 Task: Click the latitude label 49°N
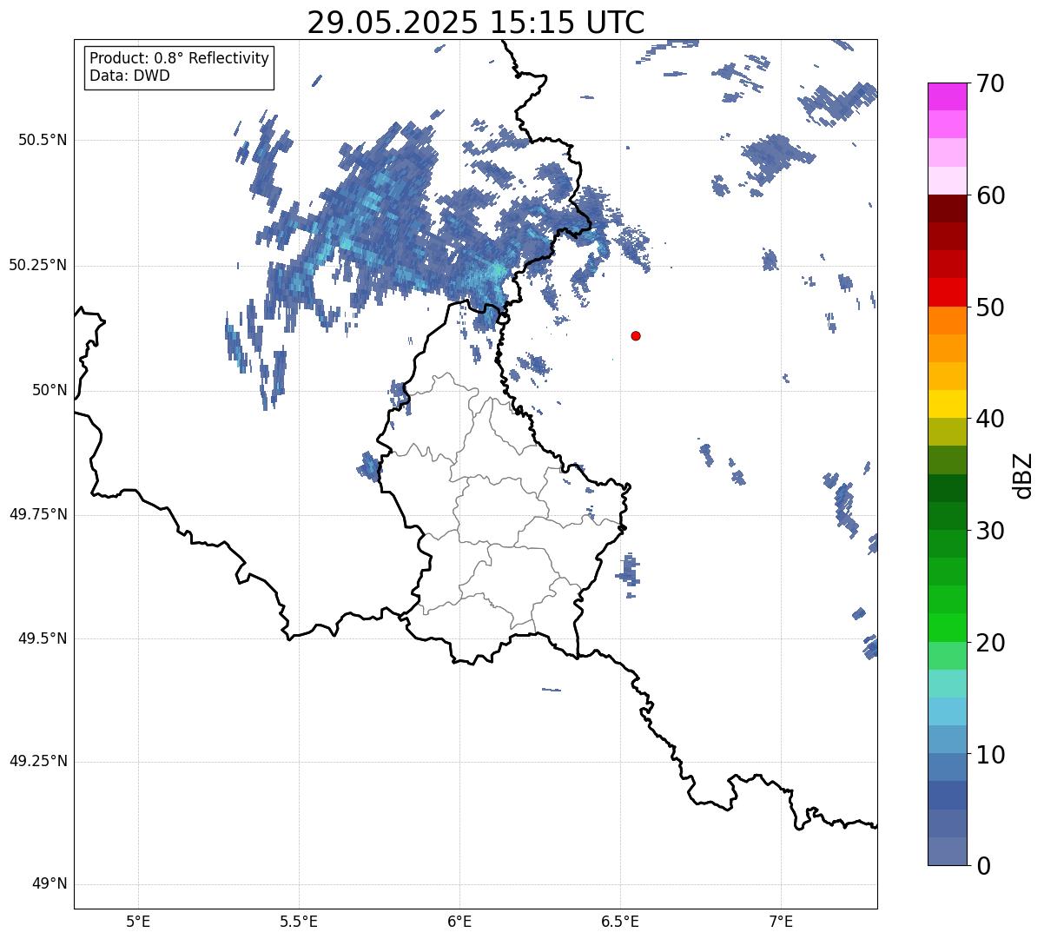(50, 884)
